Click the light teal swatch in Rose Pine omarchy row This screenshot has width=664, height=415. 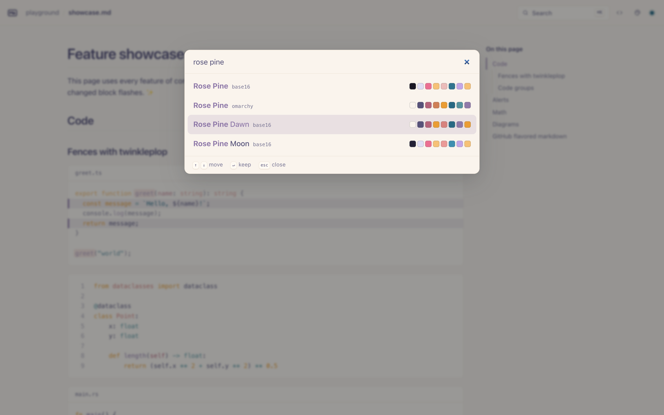click(460, 105)
